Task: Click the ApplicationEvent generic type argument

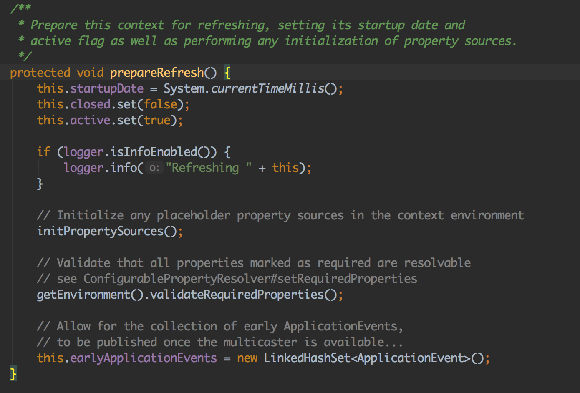Action: (411, 358)
